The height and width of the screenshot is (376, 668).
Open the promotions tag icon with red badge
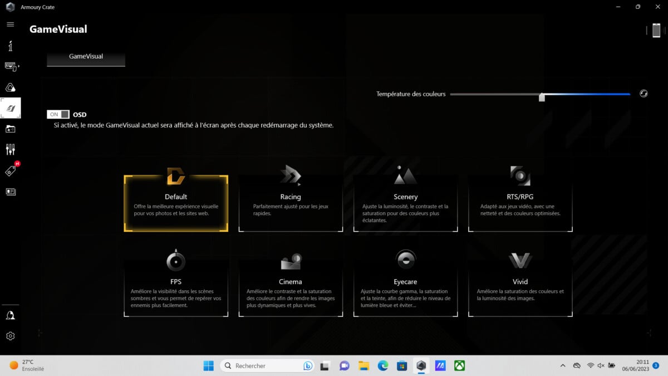10,170
